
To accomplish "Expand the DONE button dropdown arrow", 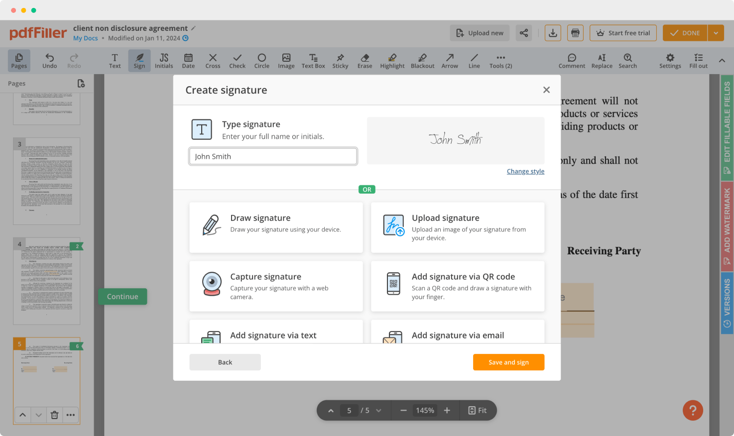I will click(716, 33).
